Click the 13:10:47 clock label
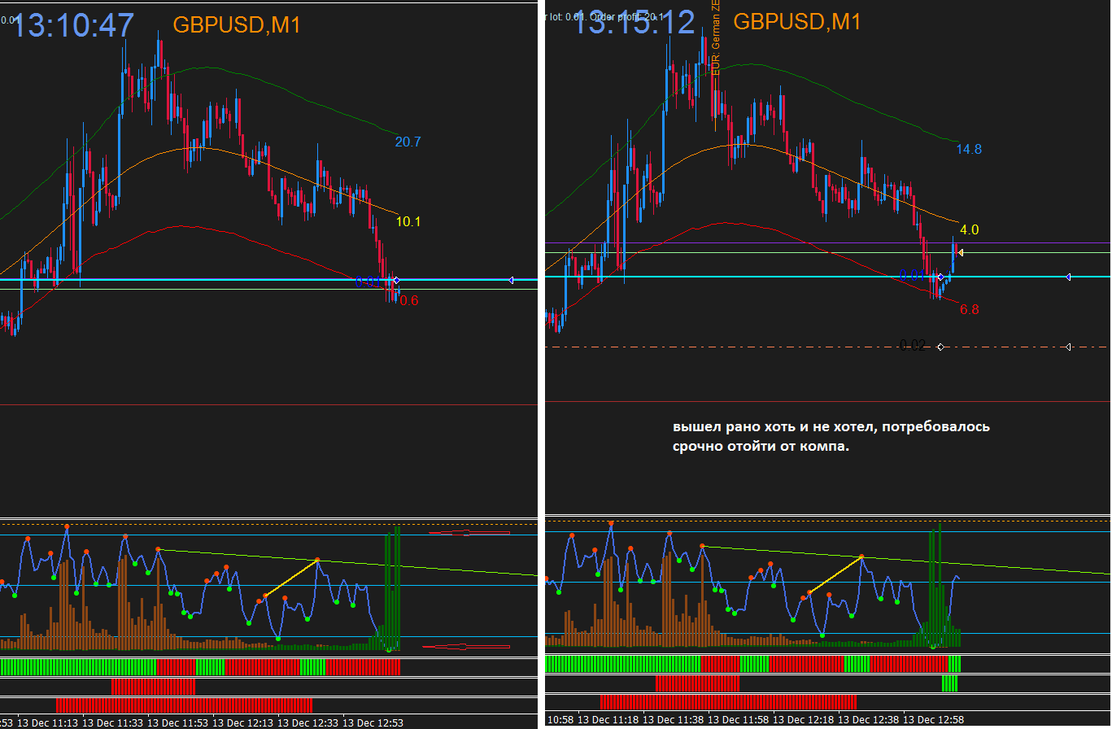 pyautogui.click(x=73, y=24)
